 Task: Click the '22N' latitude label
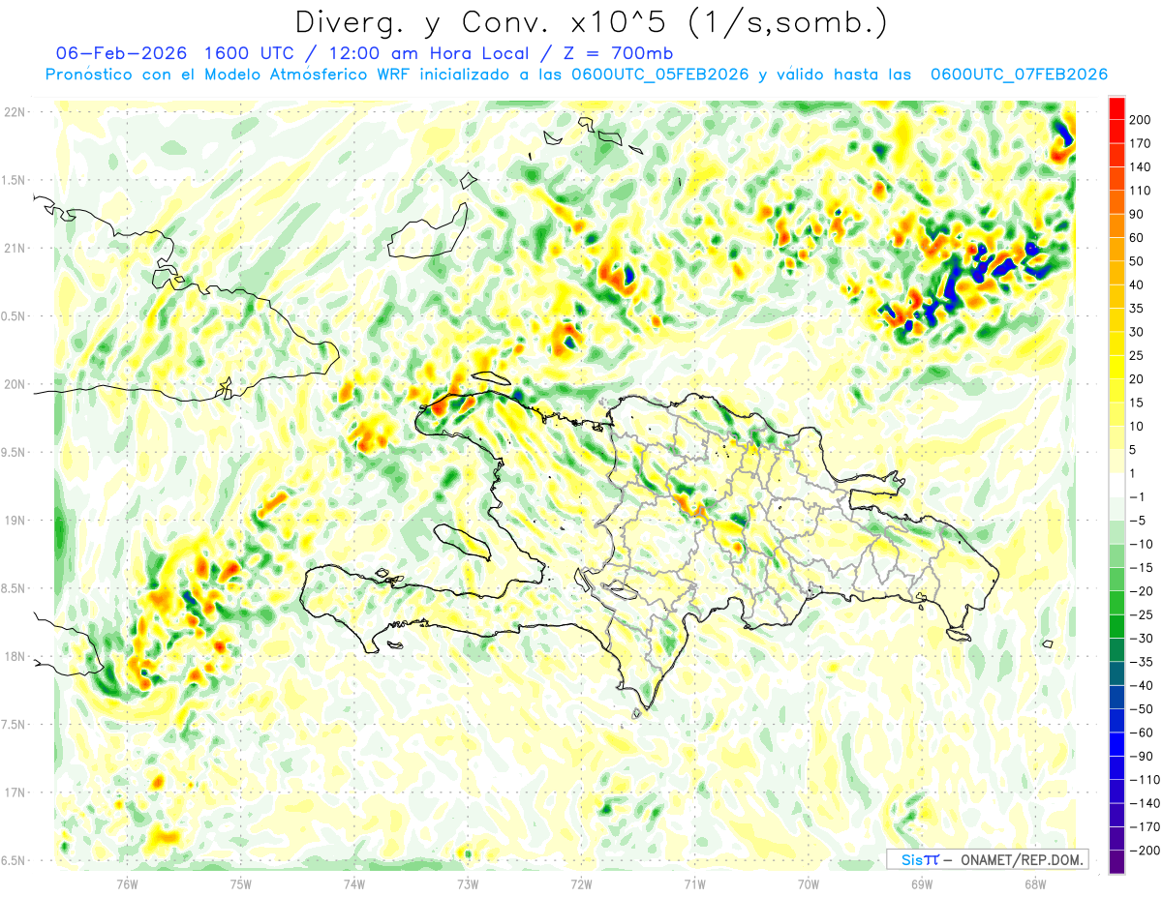pos(16,112)
